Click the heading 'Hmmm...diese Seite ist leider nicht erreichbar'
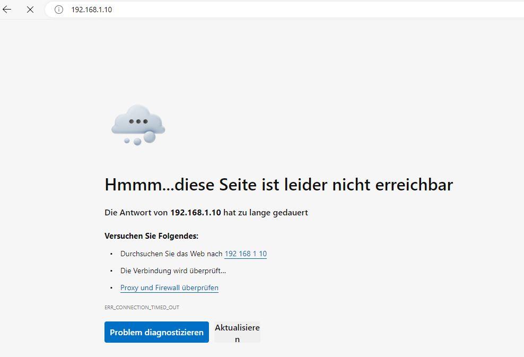 tap(278, 185)
